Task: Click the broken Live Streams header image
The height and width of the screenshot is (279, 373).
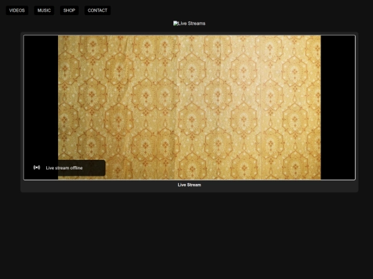Action: [189, 23]
